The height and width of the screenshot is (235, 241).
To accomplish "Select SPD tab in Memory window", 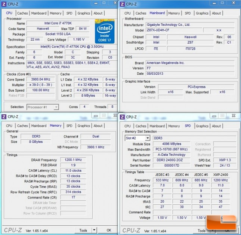I will 69,126.
